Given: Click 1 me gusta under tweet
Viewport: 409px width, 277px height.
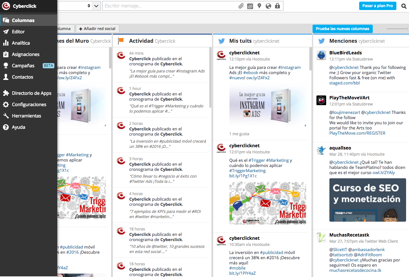Looking at the screenshot, I should point(239,134).
